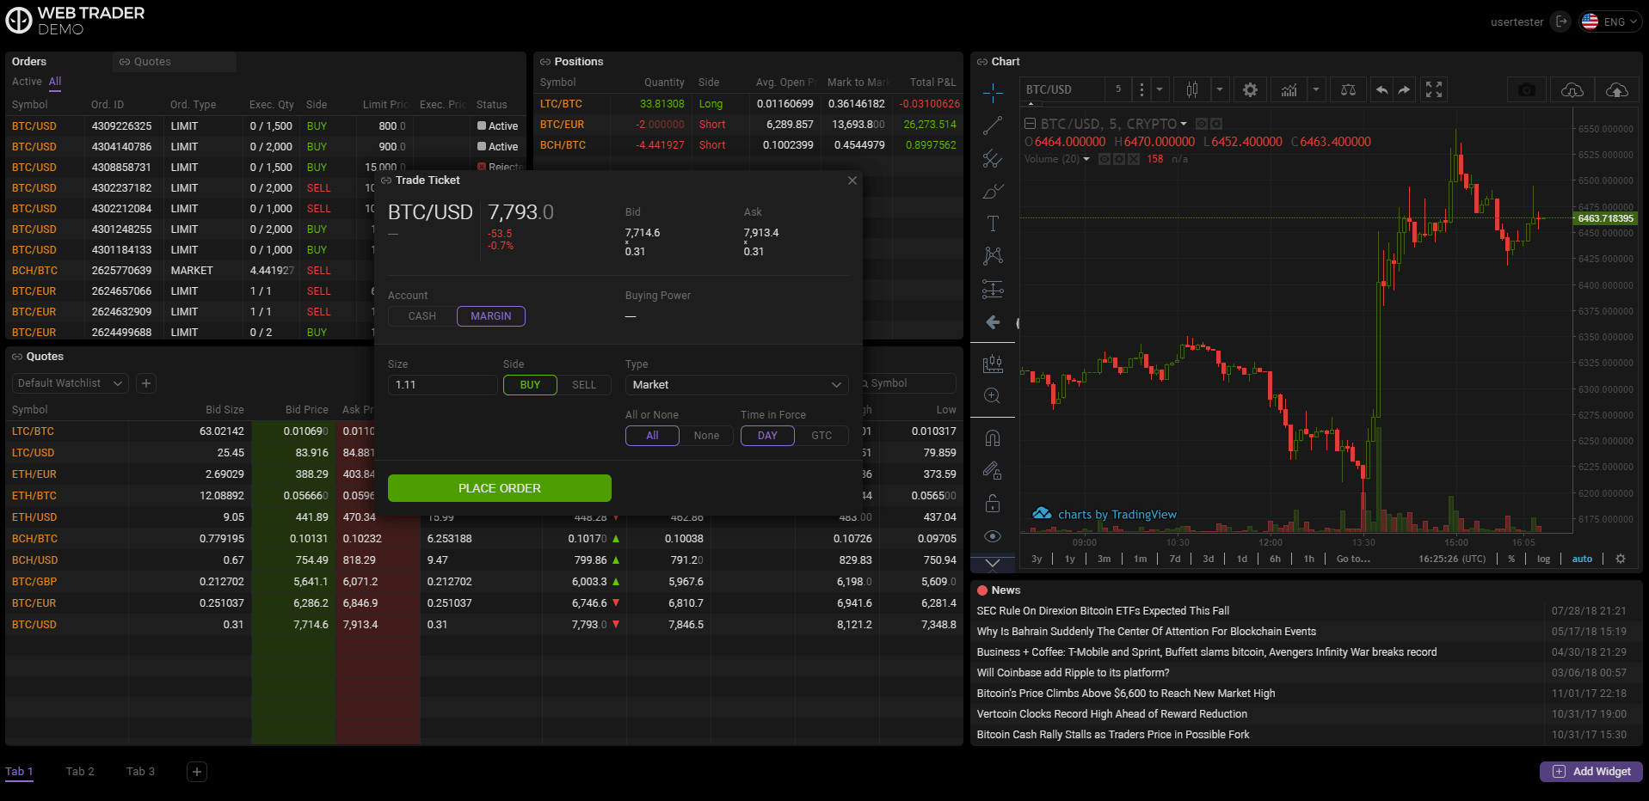
Task: Select All for All or None
Action: tap(652, 436)
